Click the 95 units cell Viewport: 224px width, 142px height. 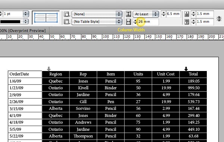coord(138,81)
